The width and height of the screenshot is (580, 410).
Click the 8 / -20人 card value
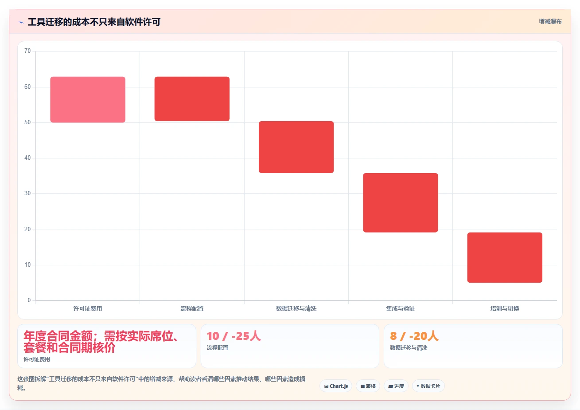tap(414, 336)
